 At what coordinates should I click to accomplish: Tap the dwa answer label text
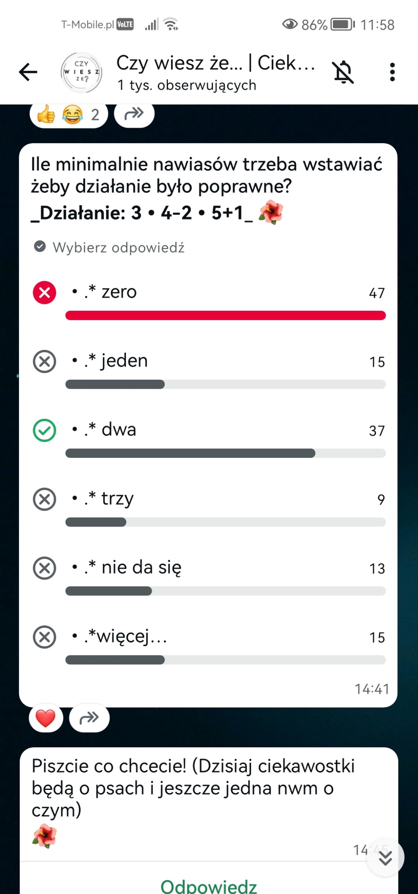coord(119,429)
